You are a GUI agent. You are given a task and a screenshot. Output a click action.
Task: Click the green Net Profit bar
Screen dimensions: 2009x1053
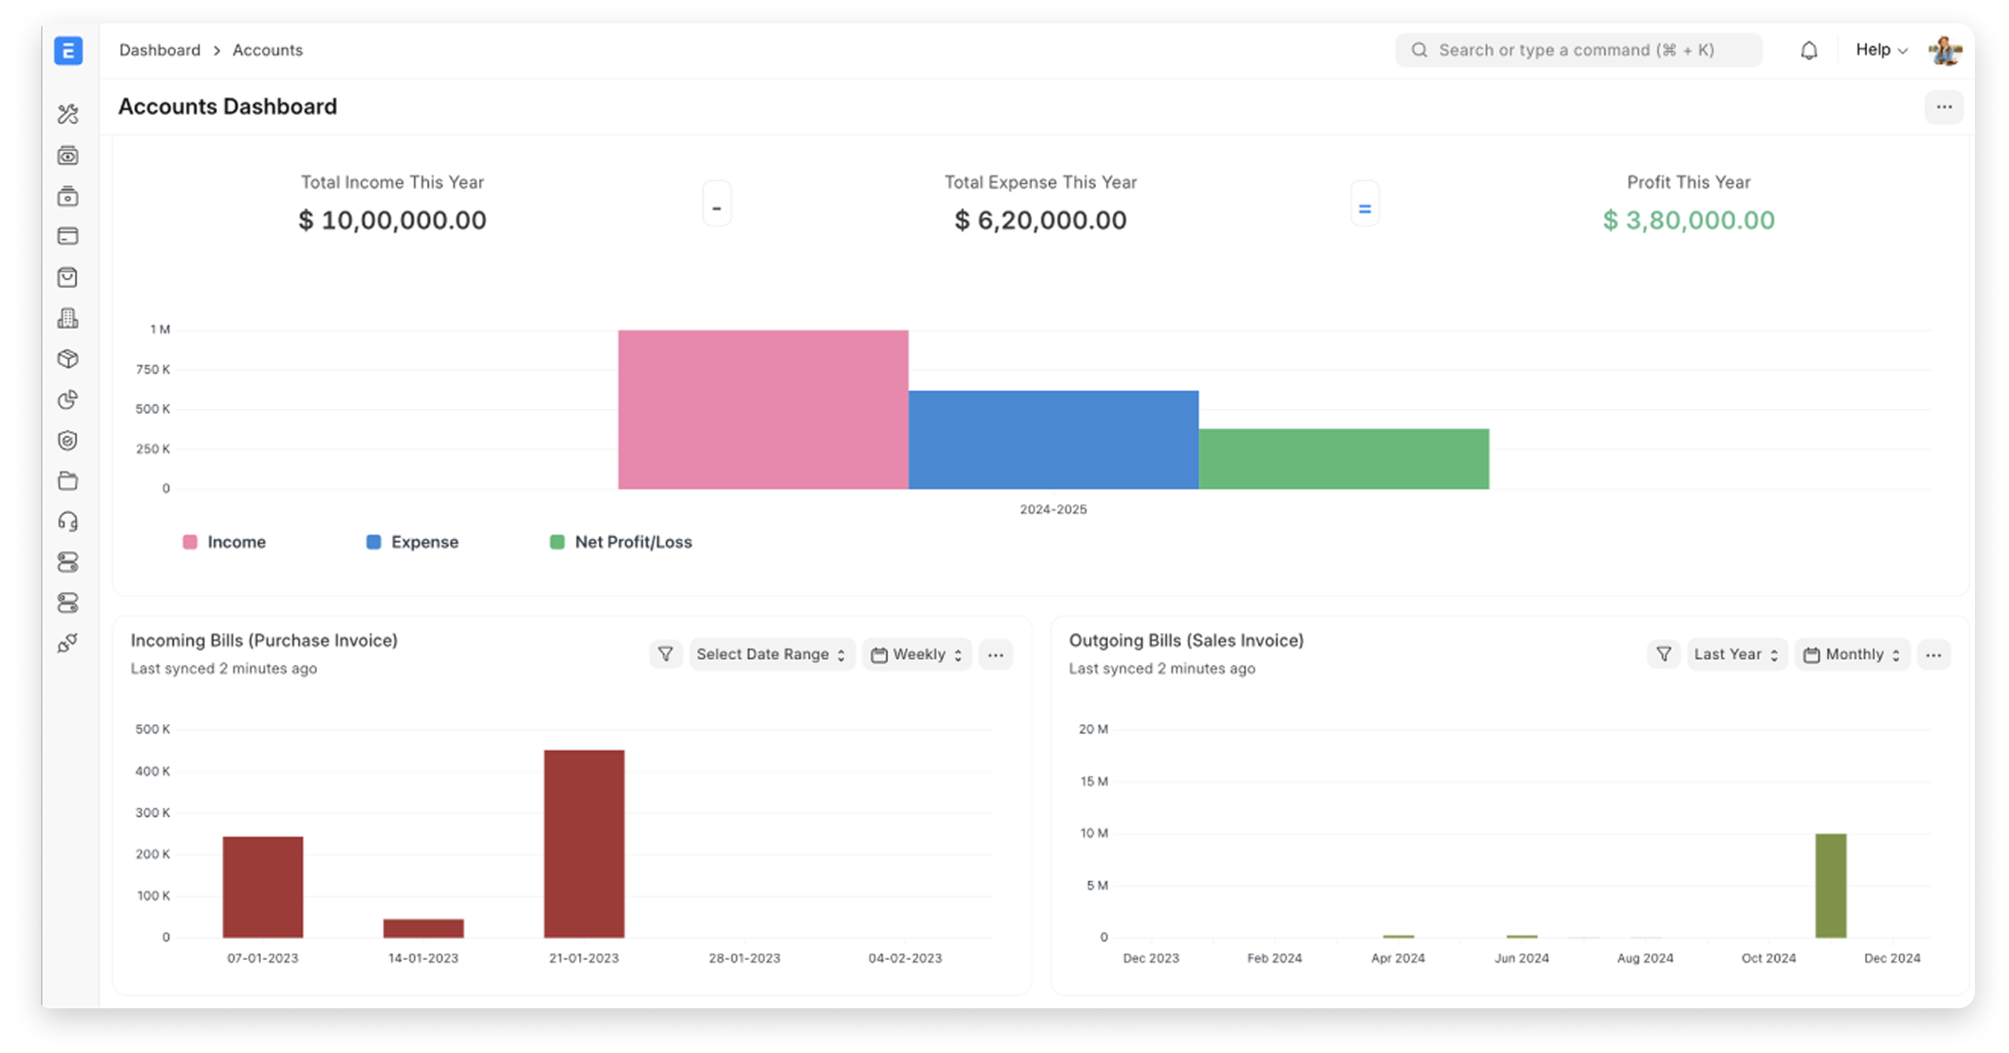pos(1343,458)
